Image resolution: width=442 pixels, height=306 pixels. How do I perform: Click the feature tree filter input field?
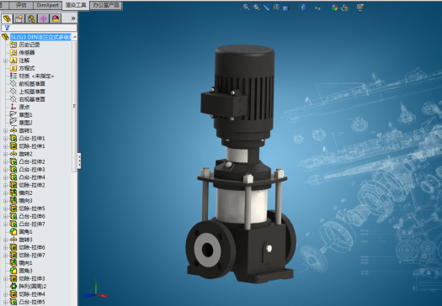(x=39, y=28)
